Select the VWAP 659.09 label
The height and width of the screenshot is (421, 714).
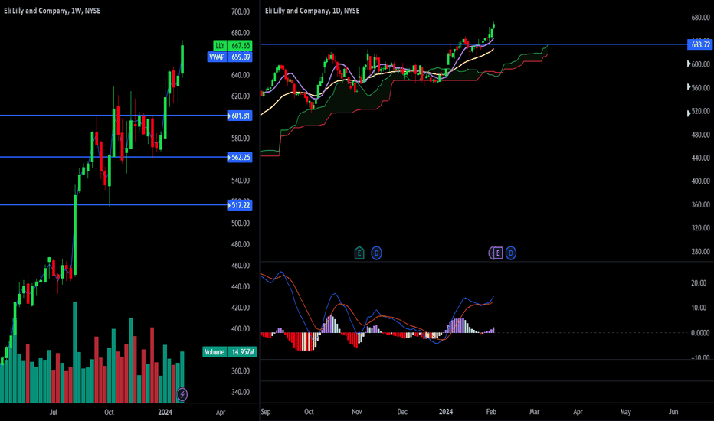230,57
